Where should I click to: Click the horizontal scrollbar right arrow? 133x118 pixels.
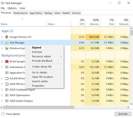(128, 107)
